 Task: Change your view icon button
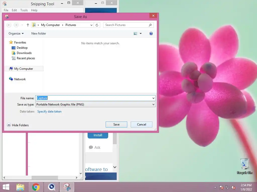click(x=135, y=33)
